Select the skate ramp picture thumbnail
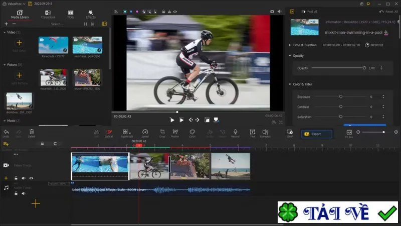This screenshot has height=226, width=401. [87, 77]
